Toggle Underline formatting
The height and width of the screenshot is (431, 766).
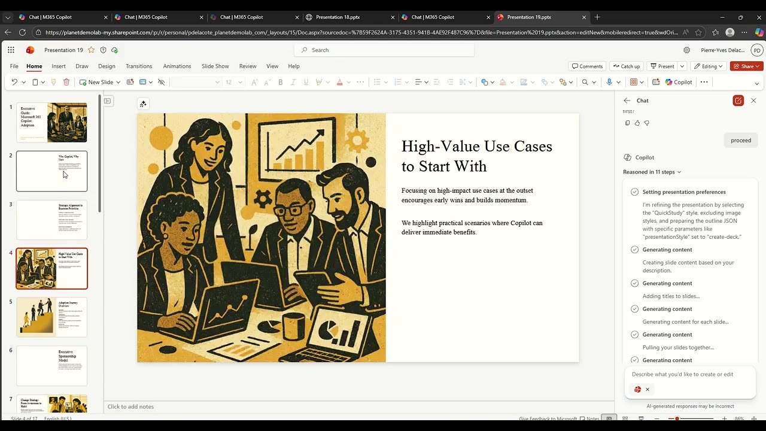306,82
